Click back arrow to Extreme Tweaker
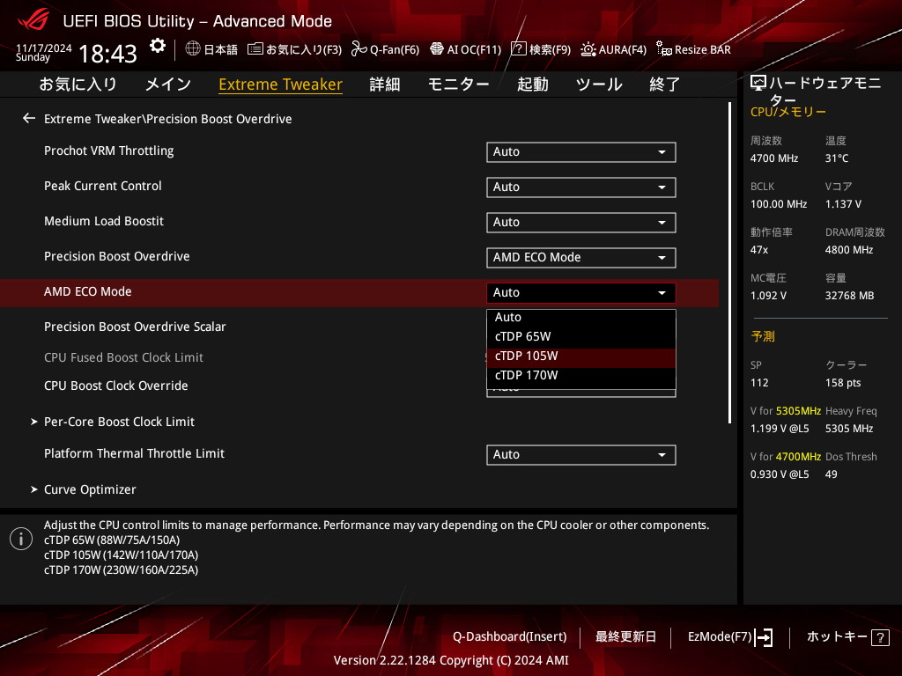Screen dimensions: 902x676 (29, 119)
